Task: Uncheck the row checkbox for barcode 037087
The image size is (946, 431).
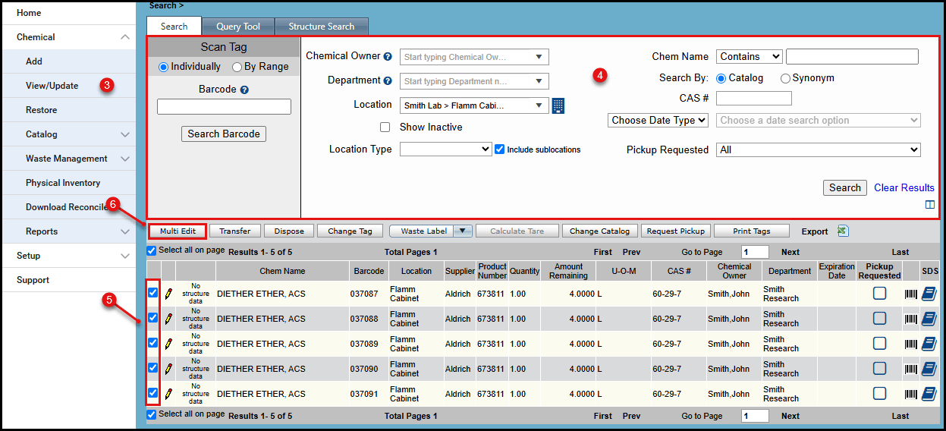Action: pyautogui.click(x=152, y=293)
